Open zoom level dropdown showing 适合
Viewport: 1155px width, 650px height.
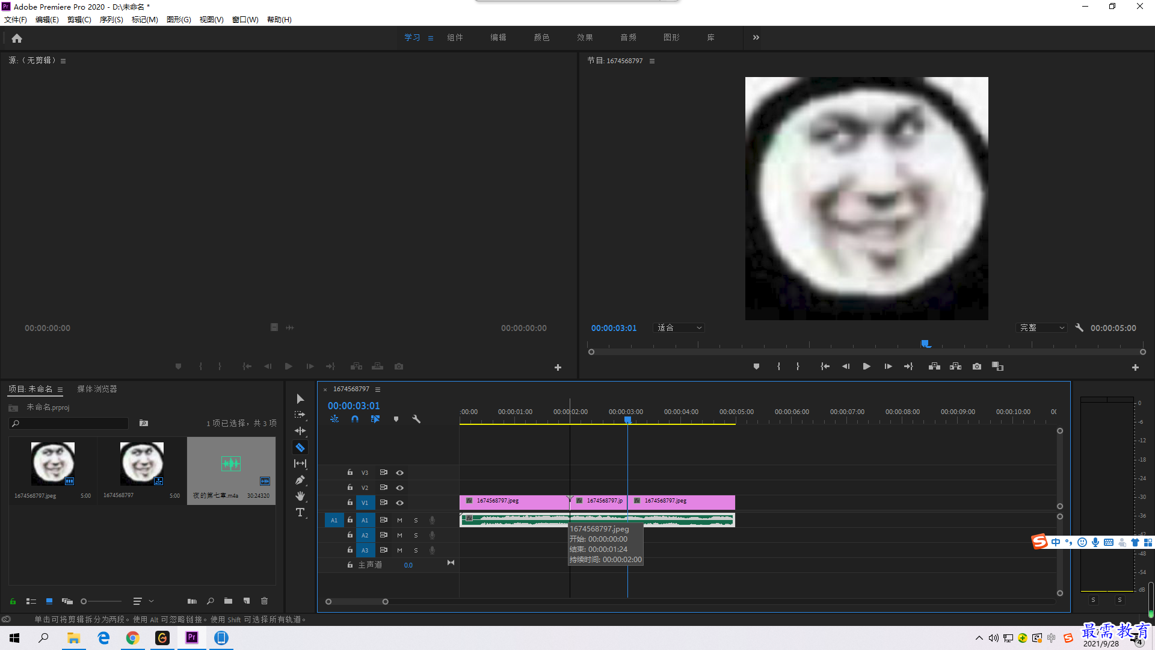[x=679, y=328]
